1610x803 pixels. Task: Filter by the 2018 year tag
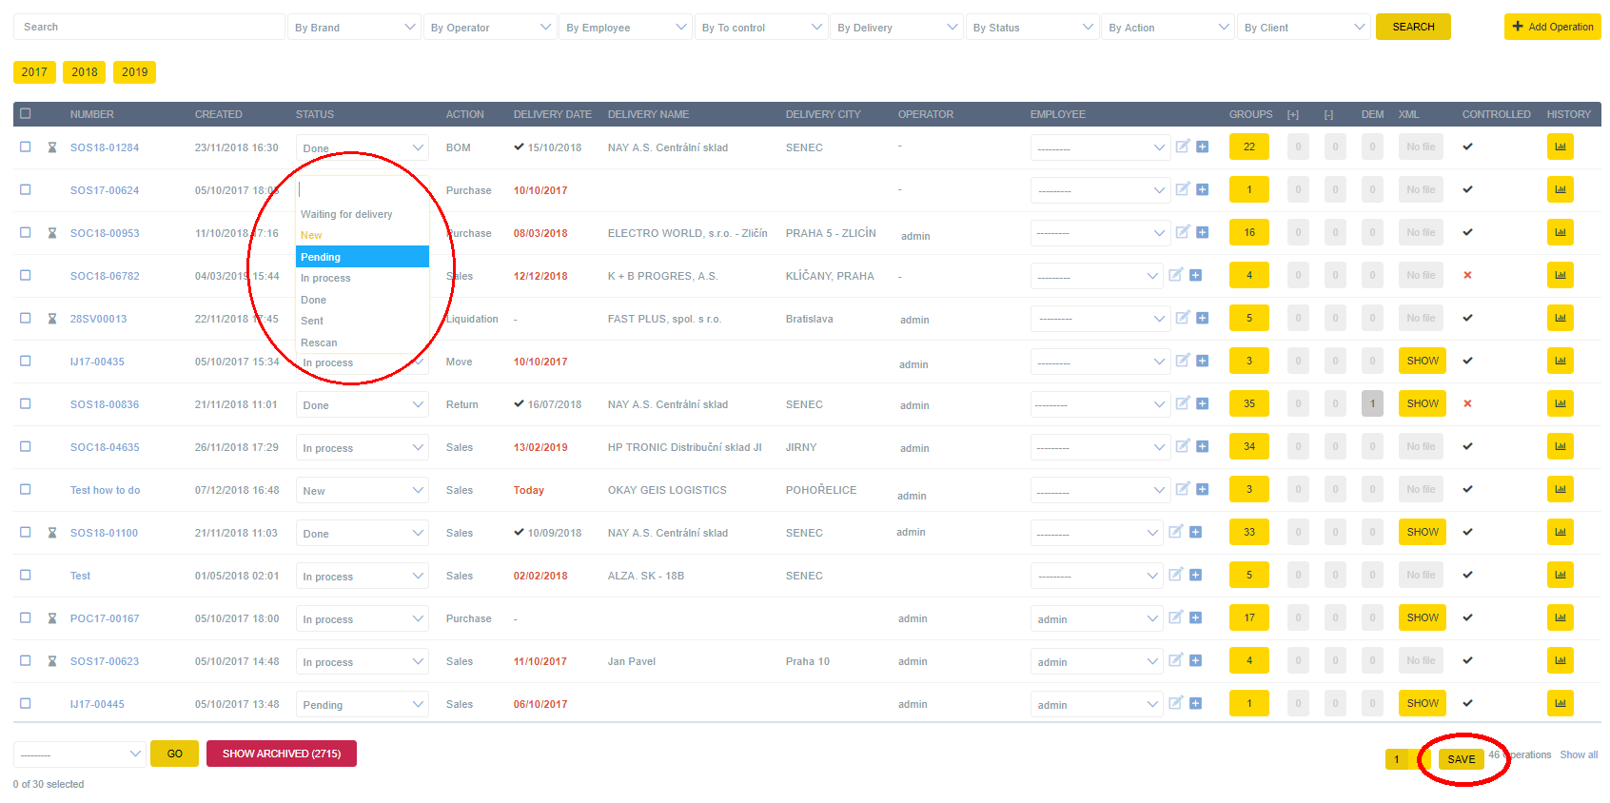[85, 72]
